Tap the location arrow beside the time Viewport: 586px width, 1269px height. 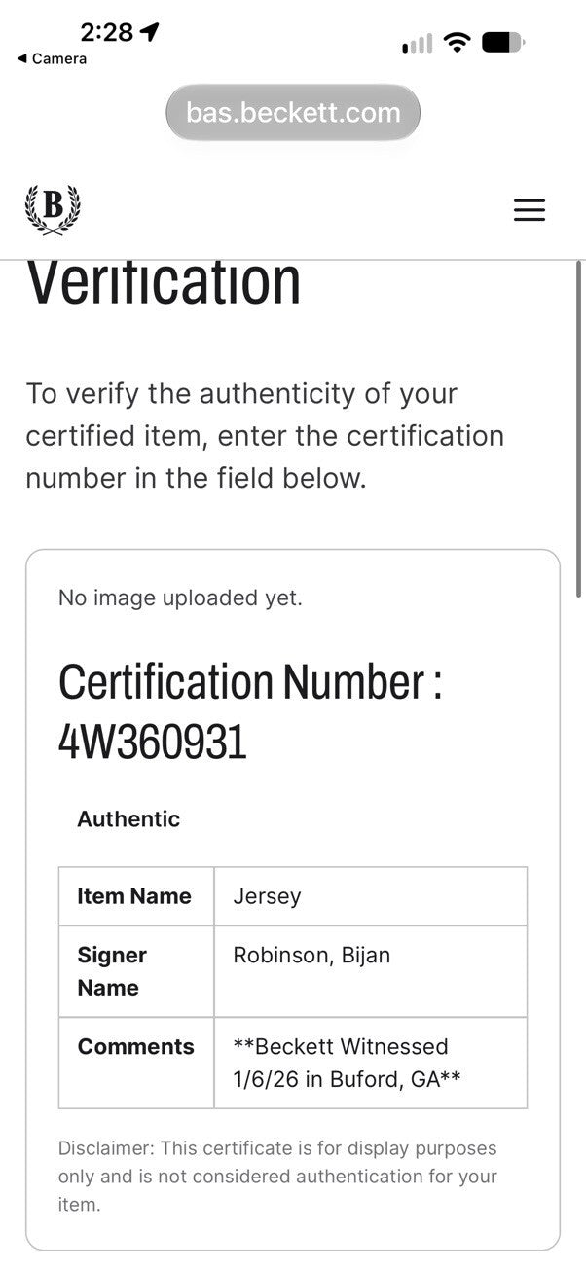(x=149, y=32)
